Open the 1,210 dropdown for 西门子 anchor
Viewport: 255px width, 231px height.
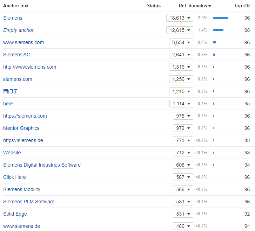click(181, 91)
